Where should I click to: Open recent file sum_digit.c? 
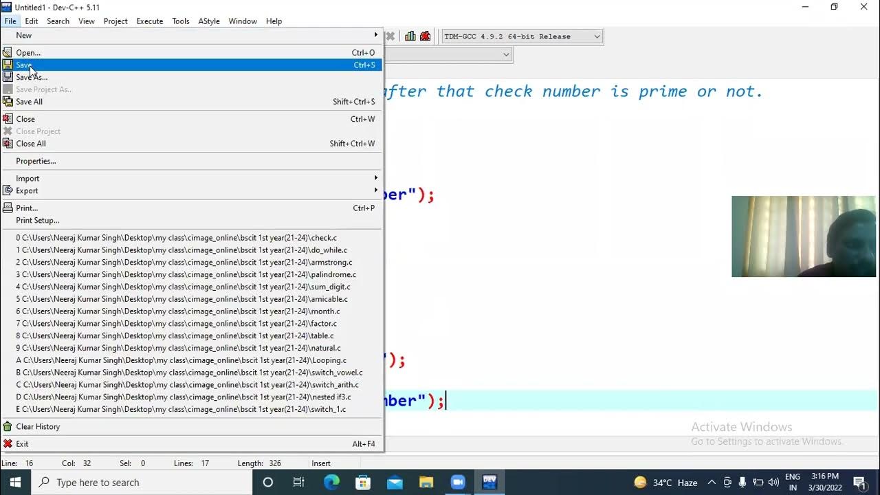(191, 287)
